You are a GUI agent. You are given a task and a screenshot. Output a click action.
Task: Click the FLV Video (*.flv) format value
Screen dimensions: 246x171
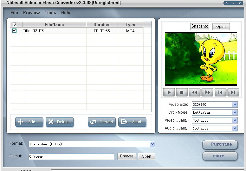point(46,144)
